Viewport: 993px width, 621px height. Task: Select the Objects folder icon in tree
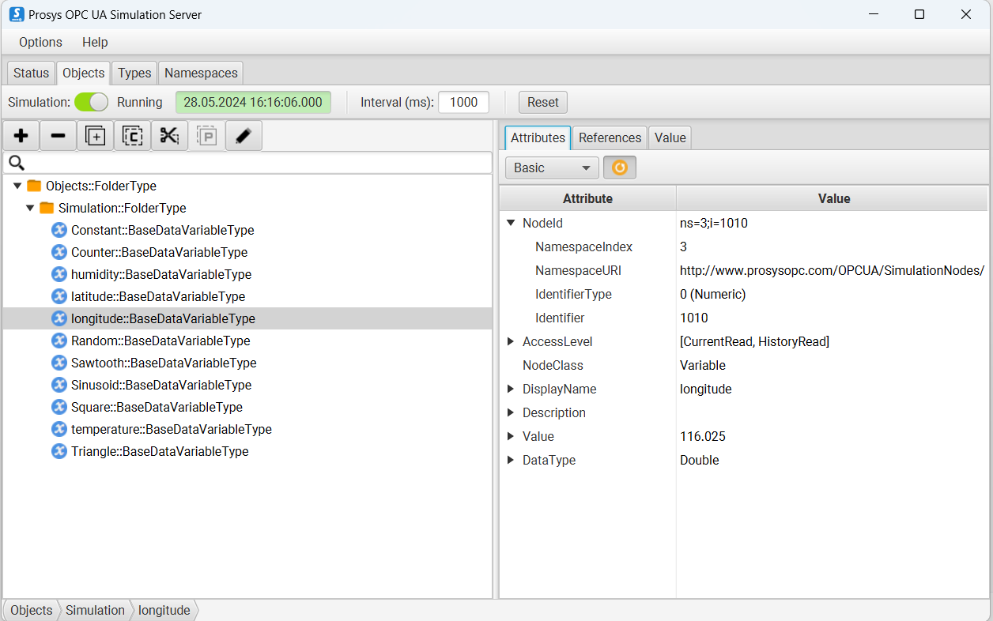[33, 186]
